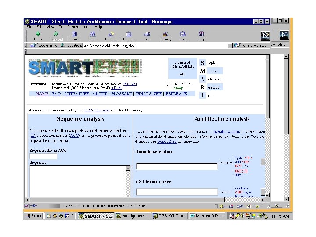
Task: Click the Back toolbar button
Action: (38, 36)
